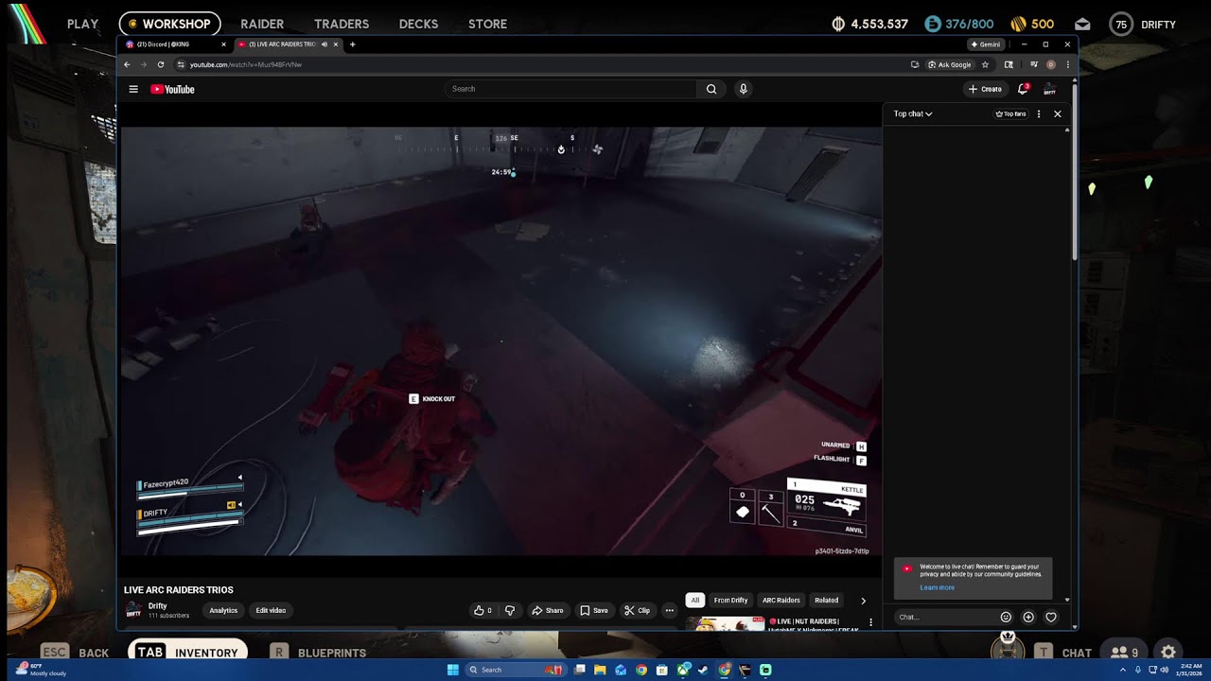
Task: Open the RAIDER tab in the game
Action: point(262,24)
